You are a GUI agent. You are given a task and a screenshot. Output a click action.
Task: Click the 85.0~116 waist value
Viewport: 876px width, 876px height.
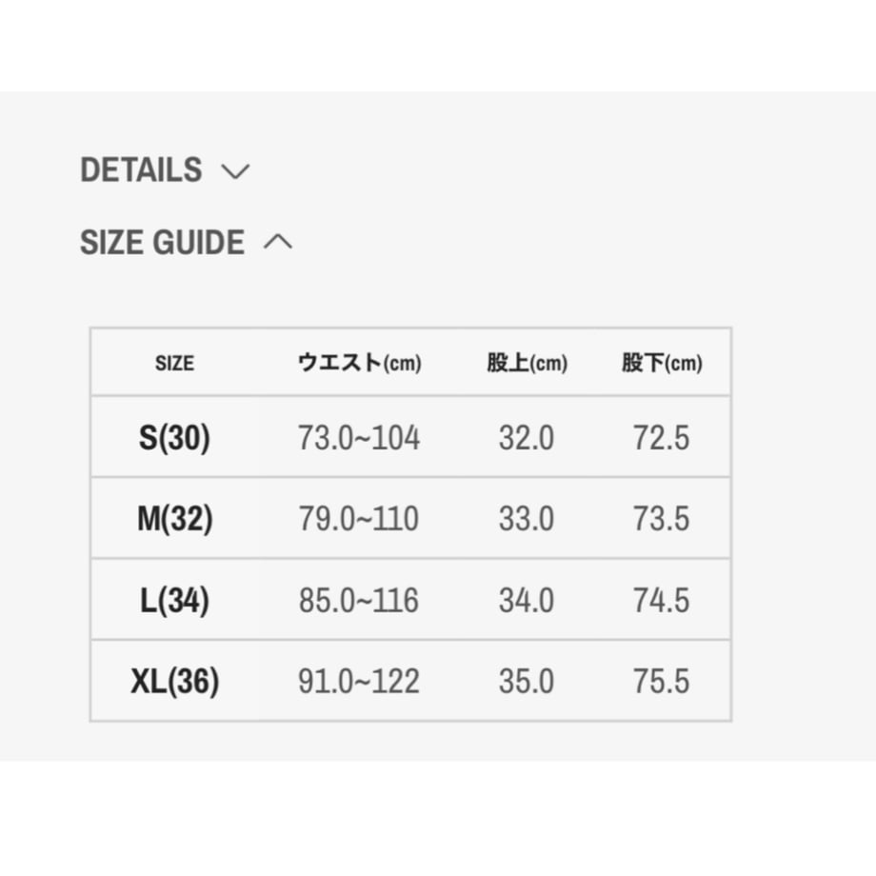359,600
